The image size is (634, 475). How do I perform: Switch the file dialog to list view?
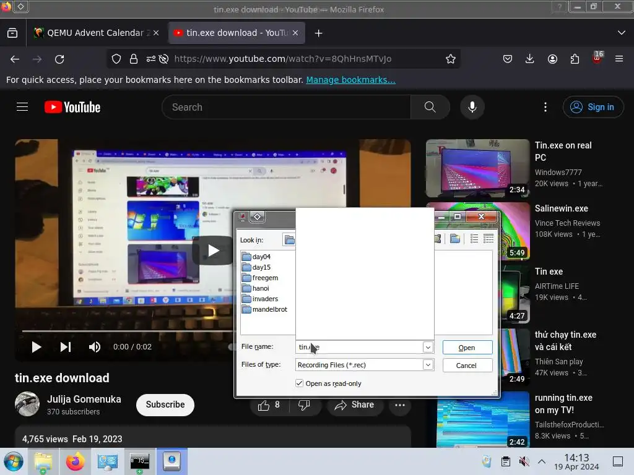474,239
